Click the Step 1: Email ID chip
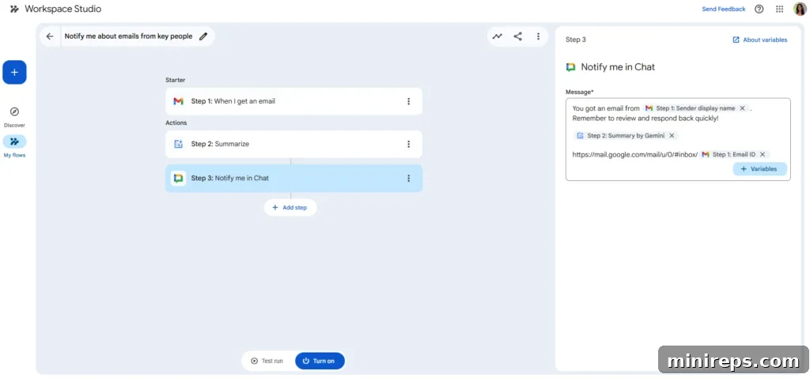The width and height of the screenshot is (810, 378). [x=735, y=154]
